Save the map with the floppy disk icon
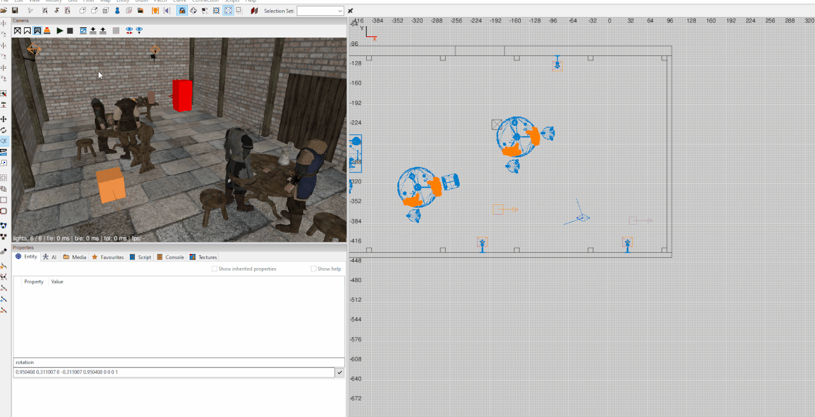The image size is (815, 417). click(x=15, y=11)
